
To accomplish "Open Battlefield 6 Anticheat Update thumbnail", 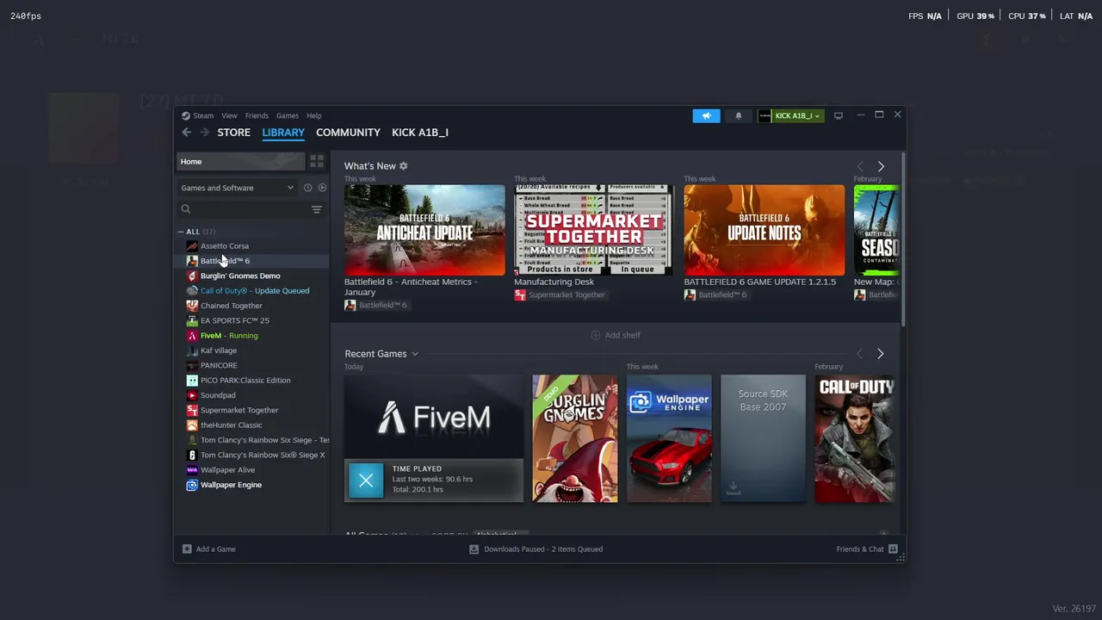I will [424, 230].
